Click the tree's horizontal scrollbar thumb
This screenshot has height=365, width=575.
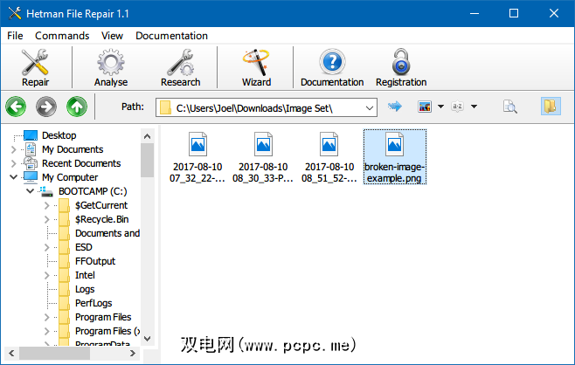55,354
